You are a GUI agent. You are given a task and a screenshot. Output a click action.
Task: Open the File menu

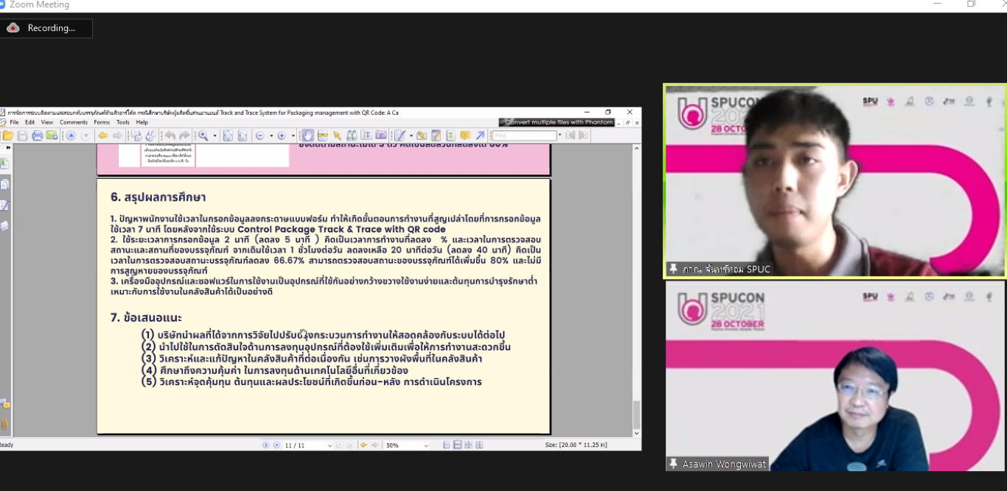pos(15,122)
